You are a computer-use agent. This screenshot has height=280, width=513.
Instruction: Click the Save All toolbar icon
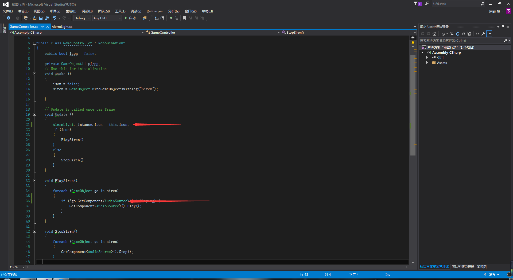[47, 18]
